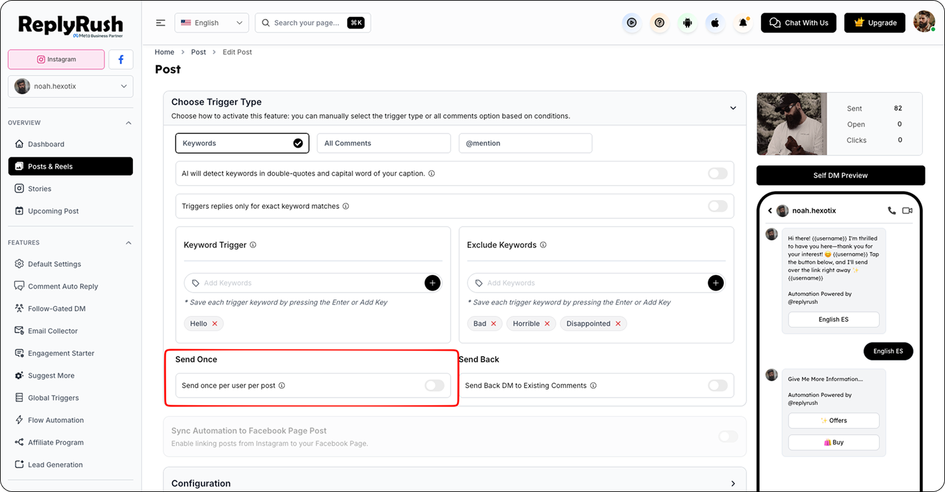Show info for Keyword Trigger

click(253, 245)
